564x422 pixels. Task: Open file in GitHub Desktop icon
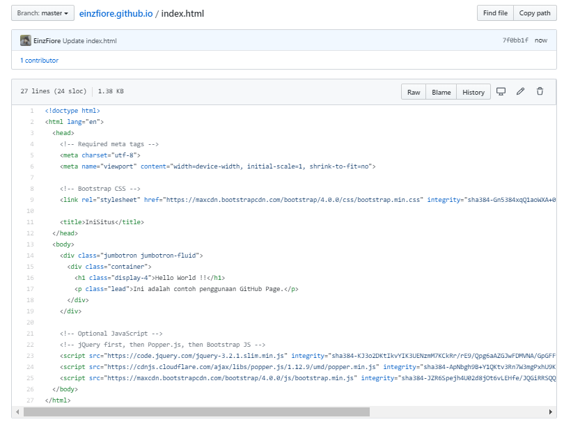click(501, 91)
